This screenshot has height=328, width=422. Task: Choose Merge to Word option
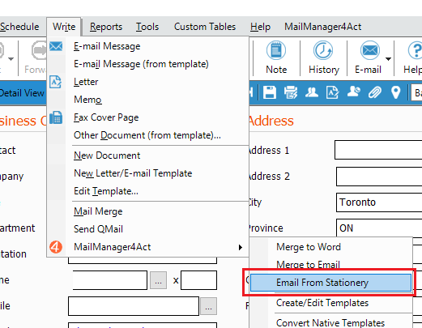(309, 247)
